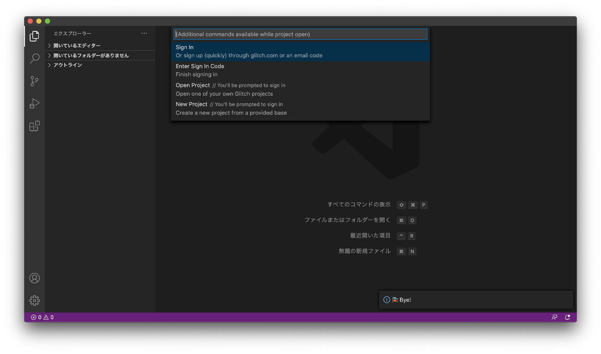Minimize the window with yellow button
Screen dimensions: 601x354
[39, 21]
